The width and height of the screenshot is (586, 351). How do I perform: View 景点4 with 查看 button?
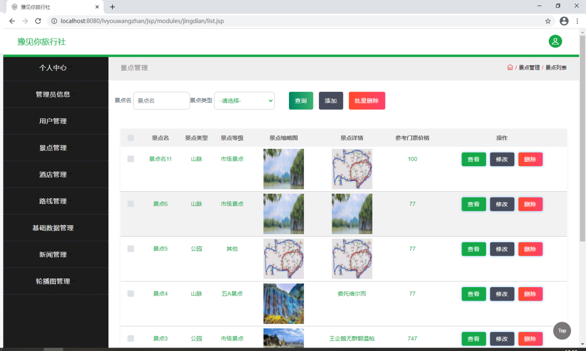[x=473, y=294]
